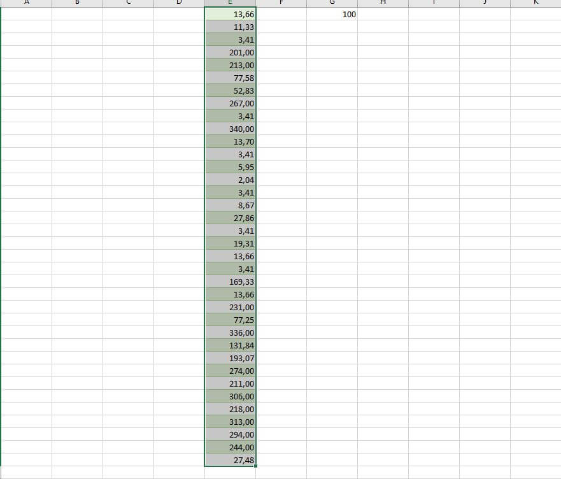Select the cell with 13,70

[x=230, y=141]
